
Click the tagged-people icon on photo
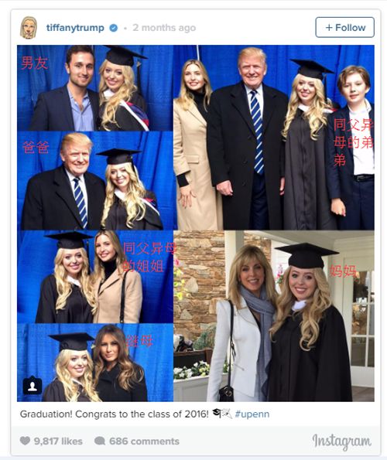[x=33, y=385]
